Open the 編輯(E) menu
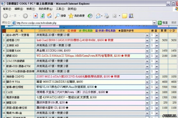178x118 pixels. [x=19, y=9]
